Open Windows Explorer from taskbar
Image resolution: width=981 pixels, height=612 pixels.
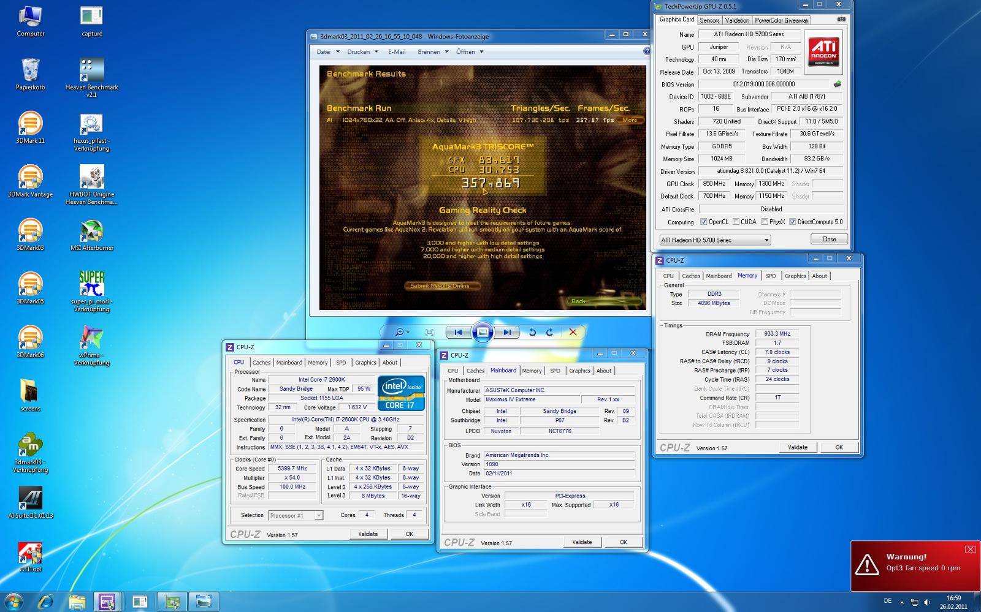[77, 602]
